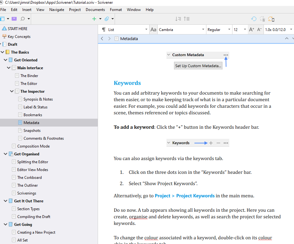Viewport: 294px width, 244px height.
Task: Click the search magnifier icon in toolbar
Action: [x=23, y=19]
